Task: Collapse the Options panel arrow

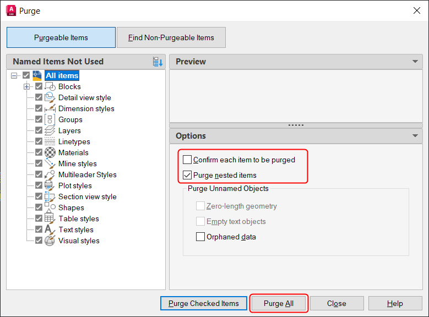Action: point(415,136)
